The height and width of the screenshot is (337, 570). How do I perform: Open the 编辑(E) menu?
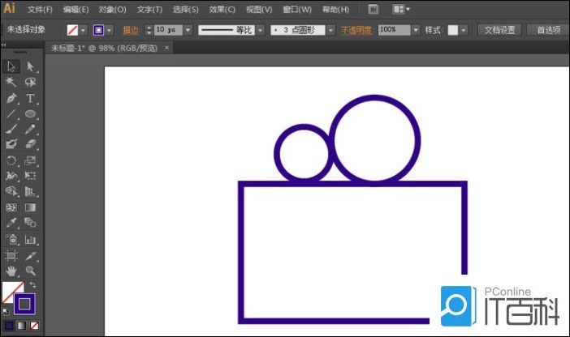tap(76, 10)
